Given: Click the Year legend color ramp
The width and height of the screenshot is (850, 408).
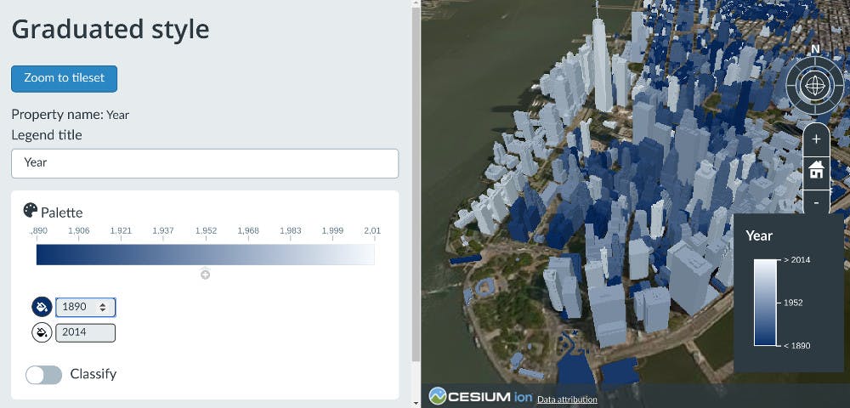Looking at the screenshot, I should pos(765,303).
